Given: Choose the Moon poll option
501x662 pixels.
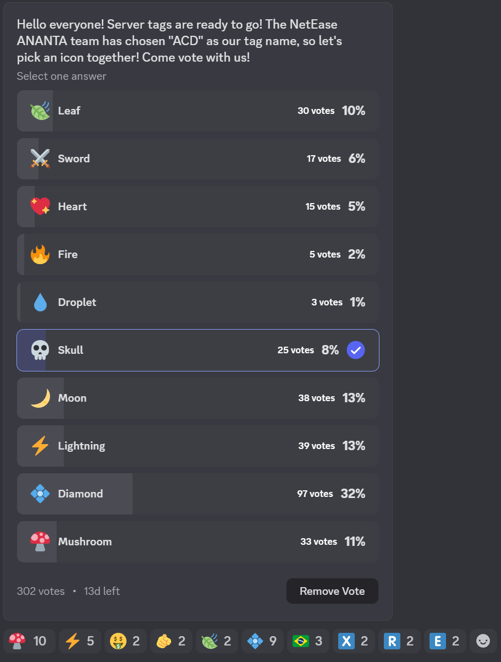Looking at the screenshot, I should tap(198, 398).
